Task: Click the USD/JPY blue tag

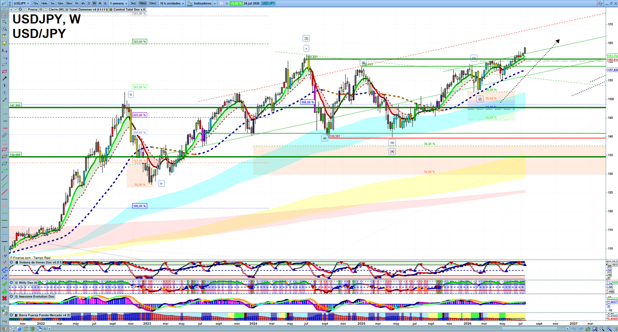Action: (268, 3)
